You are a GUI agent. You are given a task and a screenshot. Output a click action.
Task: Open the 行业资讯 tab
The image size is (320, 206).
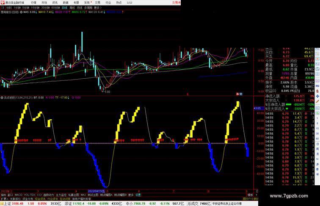point(52,199)
